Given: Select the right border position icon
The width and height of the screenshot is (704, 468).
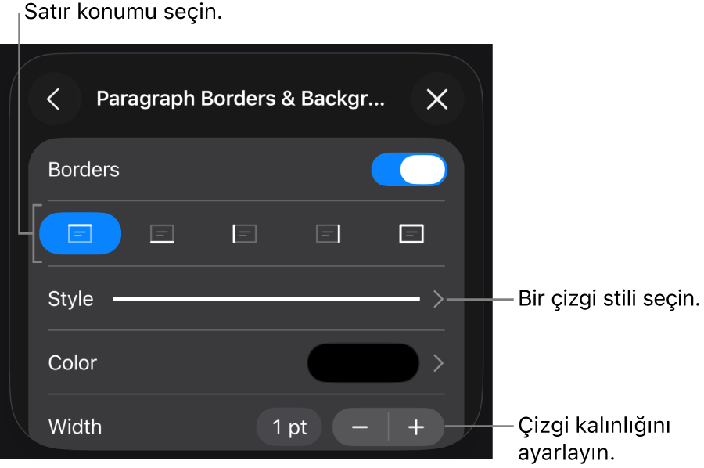Looking at the screenshot, I should pyautogui.click(x=329, y=233).
